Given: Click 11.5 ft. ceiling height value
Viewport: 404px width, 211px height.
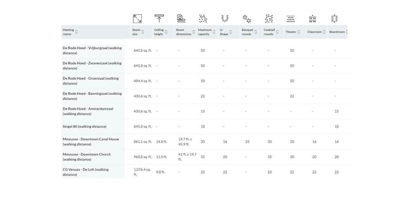Looking at the screenshot, I should tap(161, 157).
